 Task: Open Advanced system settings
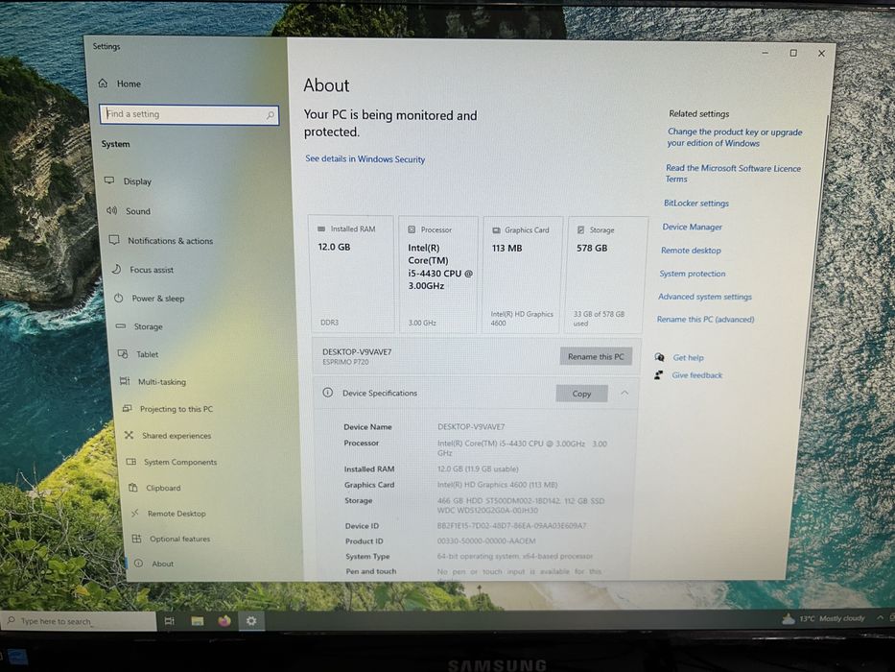click(704, 297)
